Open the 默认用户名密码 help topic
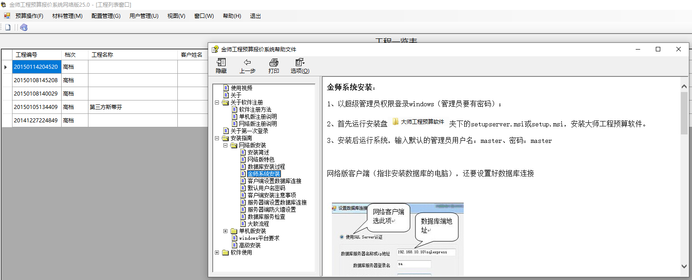The height and width of the screenshot is (280, 692). [x=266, y=188]
